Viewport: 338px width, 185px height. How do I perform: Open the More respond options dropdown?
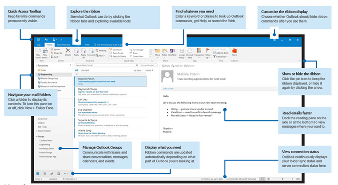pos(100,55)
